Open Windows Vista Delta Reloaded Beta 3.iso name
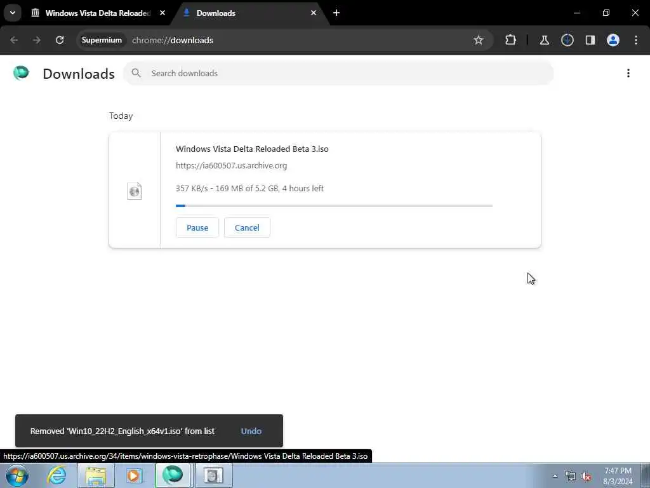The height and width of the screenshot is (488, 650). [x=252, y=149]
